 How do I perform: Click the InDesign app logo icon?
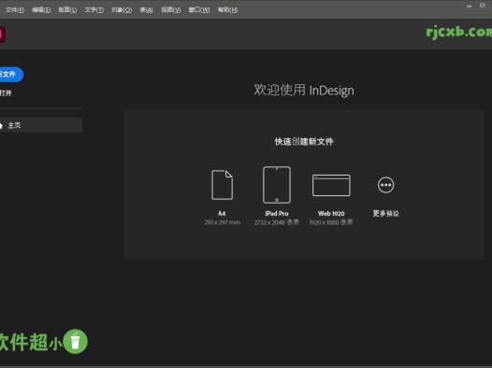click(3, 35)
